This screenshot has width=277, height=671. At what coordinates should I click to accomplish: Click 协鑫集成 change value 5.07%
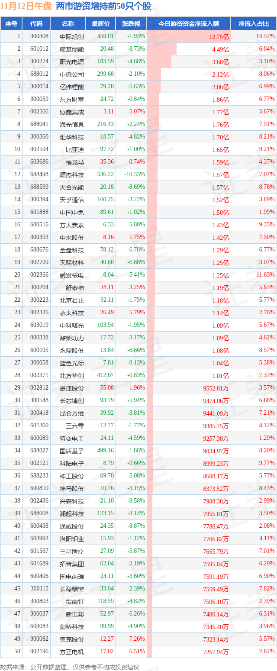(x=137, y=112)
